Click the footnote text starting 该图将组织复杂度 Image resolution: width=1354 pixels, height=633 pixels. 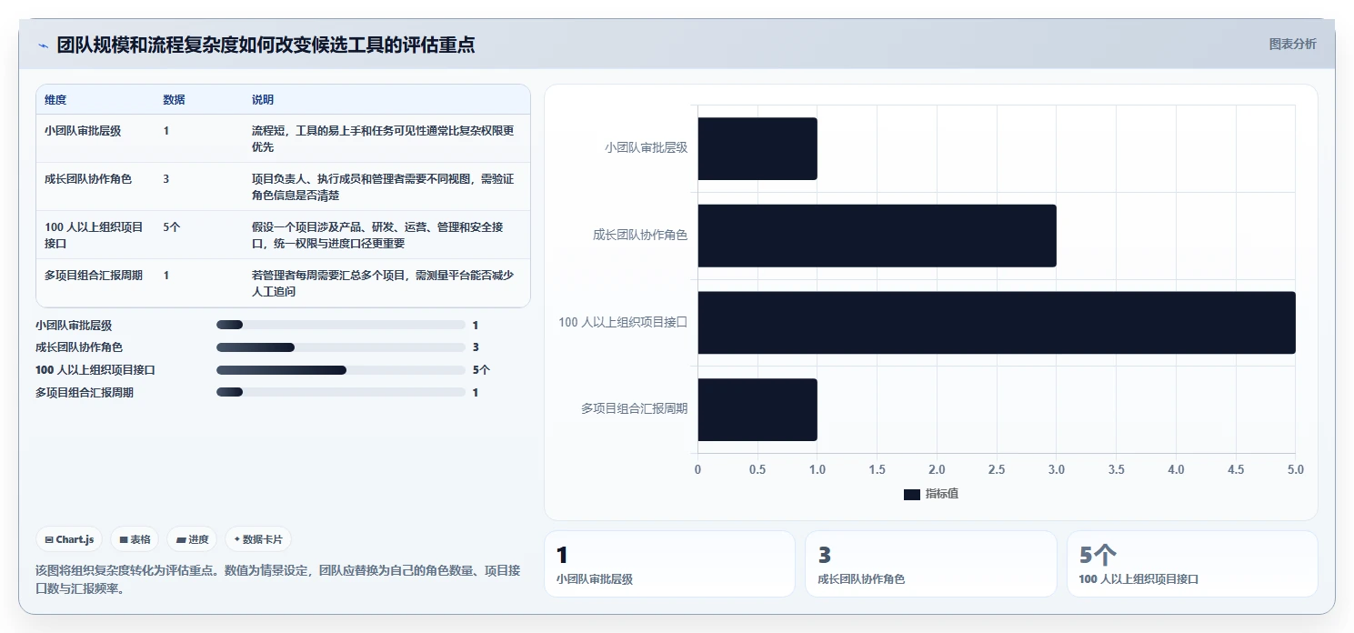point(277,579)
